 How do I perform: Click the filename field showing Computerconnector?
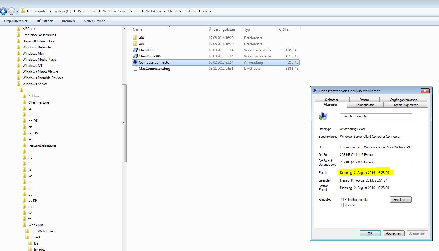pos(375,116)
